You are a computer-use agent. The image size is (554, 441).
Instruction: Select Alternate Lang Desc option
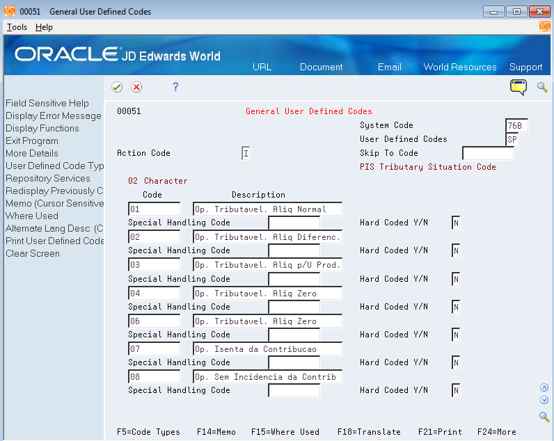[x=54, y=228]
